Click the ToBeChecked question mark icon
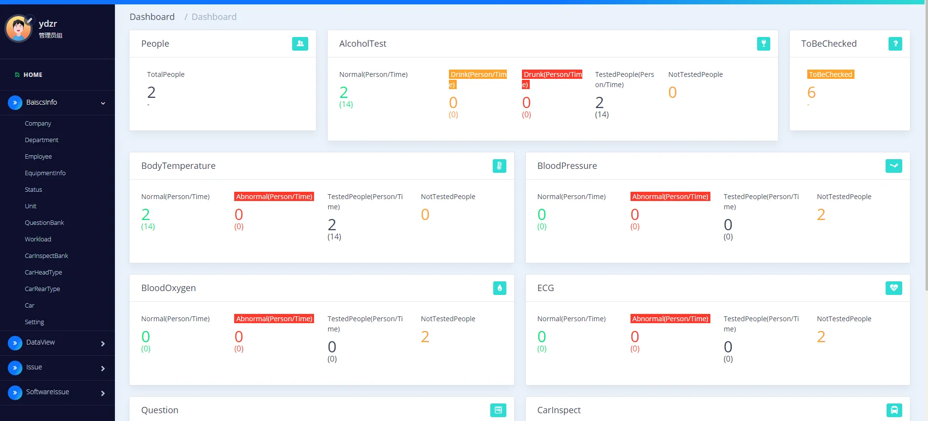Screen dimensions: 928x421 click(x=895, y=44)
